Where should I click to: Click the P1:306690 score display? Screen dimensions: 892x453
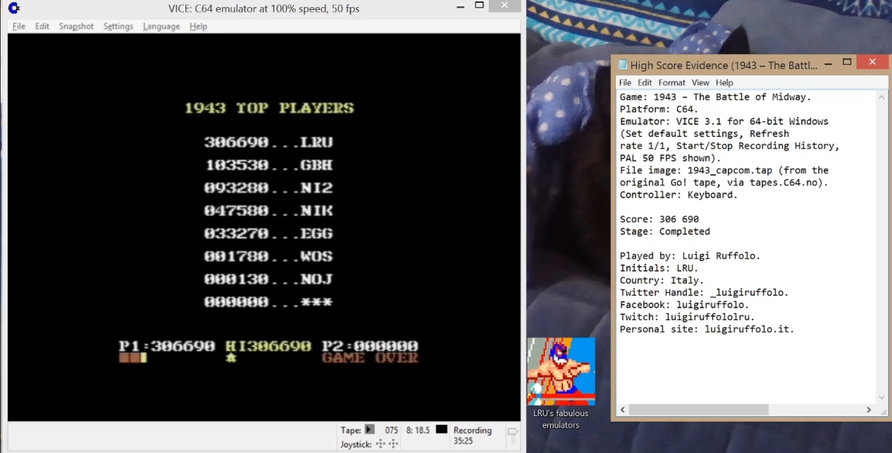coord(167,346)
